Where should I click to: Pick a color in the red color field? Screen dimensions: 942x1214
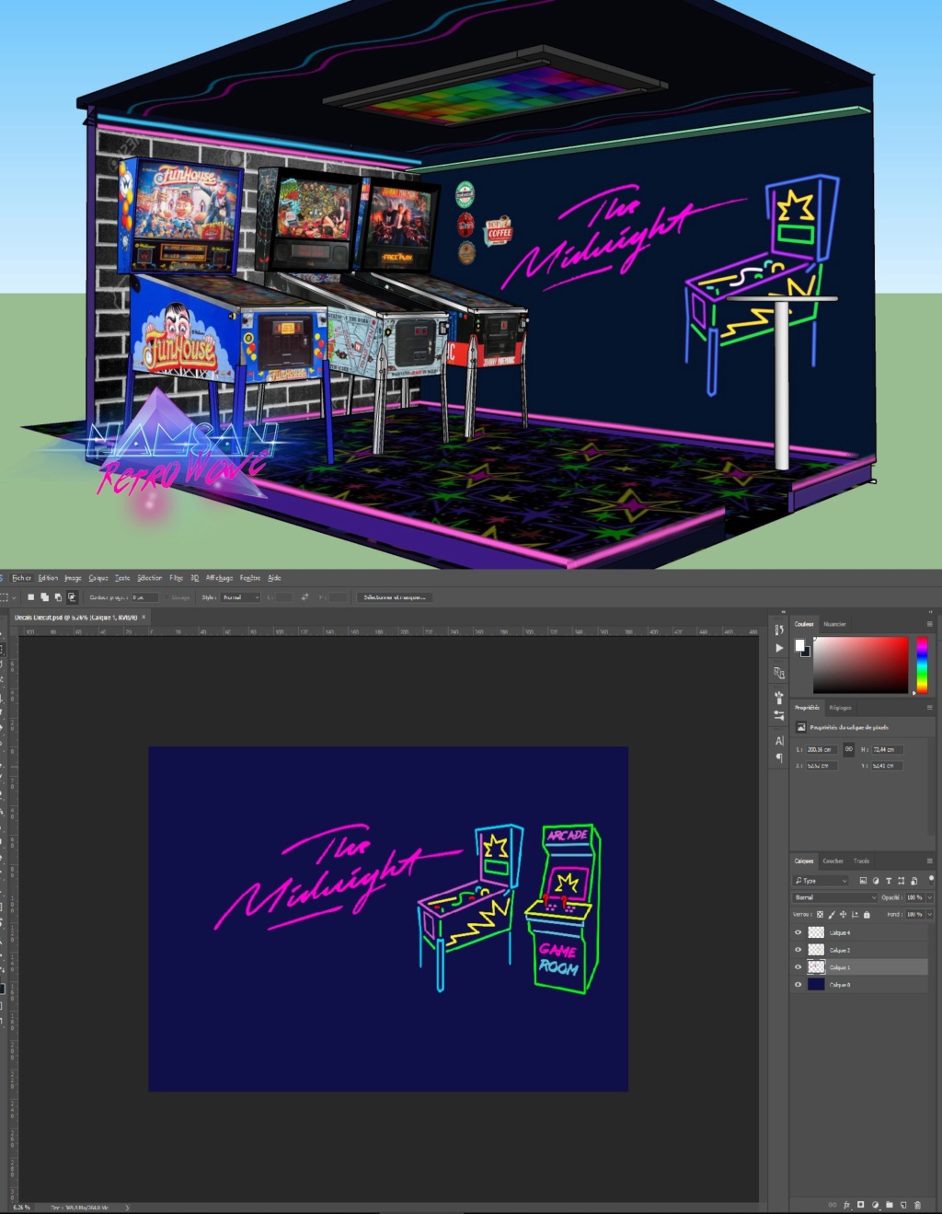pos(861,665)
